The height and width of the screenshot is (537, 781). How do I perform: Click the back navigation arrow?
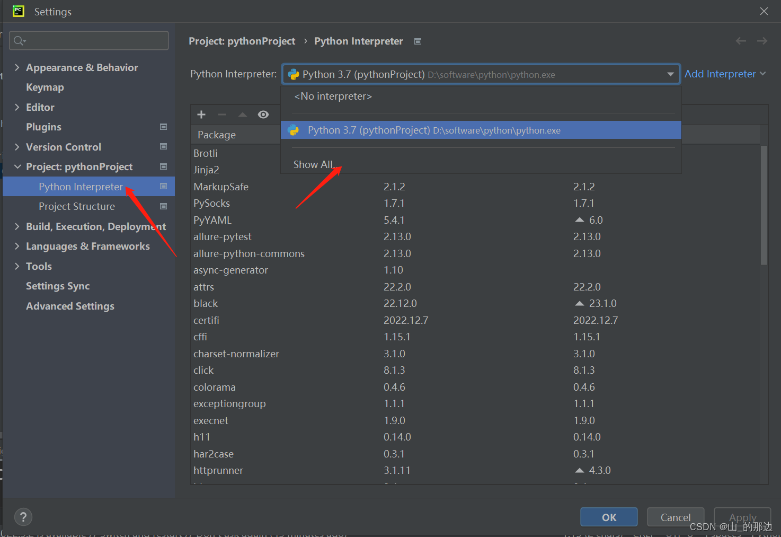click(x=741, y=41)
